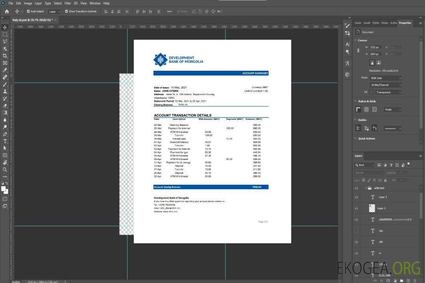This screenshot has height=283, width=425.
Task: Open the Window menu
Action: tap(95, 3)
